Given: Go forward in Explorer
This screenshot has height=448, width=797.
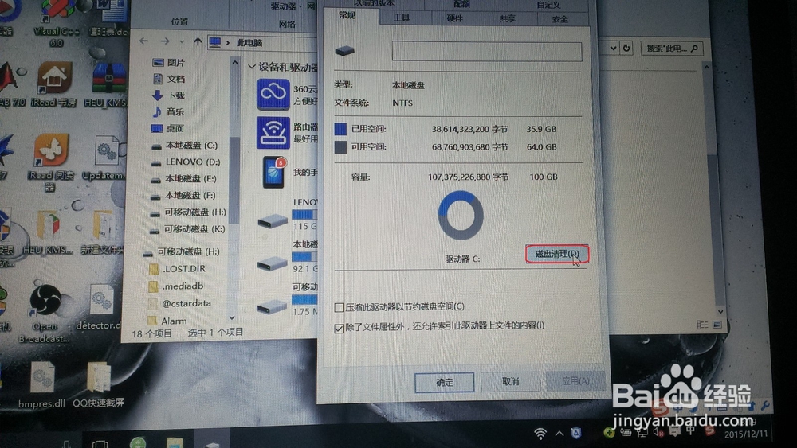Looking at the screenshot, I should pos(165,41).
